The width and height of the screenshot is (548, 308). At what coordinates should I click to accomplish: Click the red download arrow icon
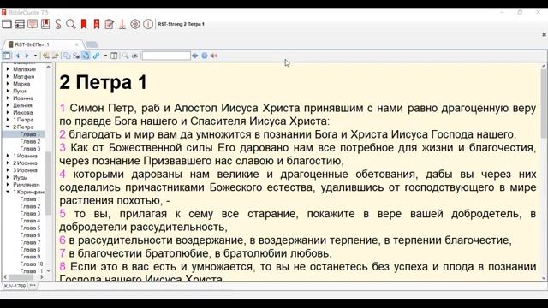122,24
